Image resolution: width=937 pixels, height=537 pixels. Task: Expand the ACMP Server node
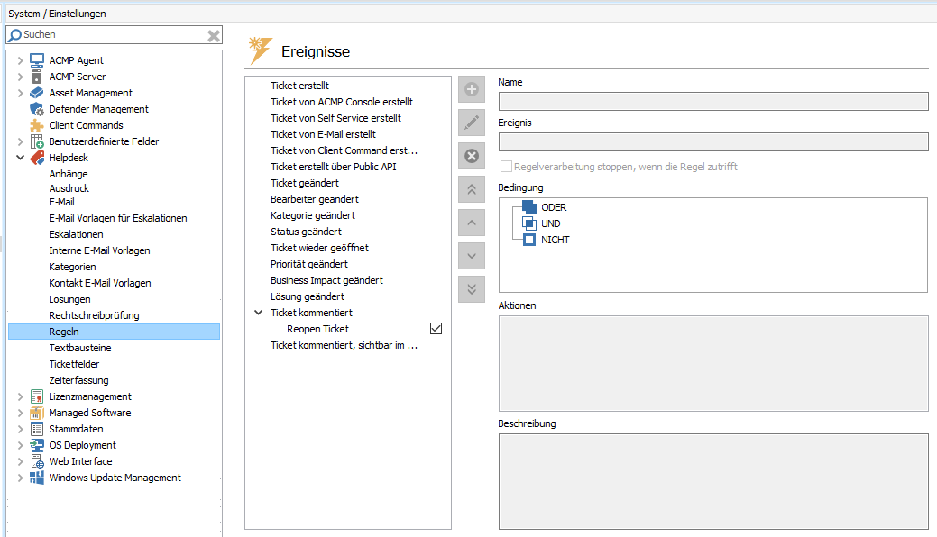21,77
